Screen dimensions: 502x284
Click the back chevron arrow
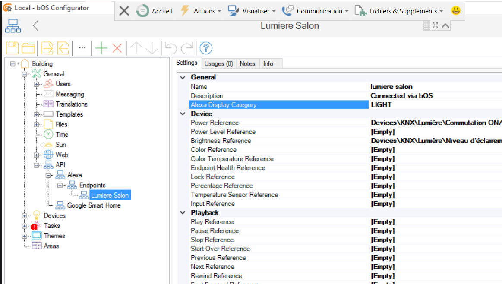(x=36, y=26)
